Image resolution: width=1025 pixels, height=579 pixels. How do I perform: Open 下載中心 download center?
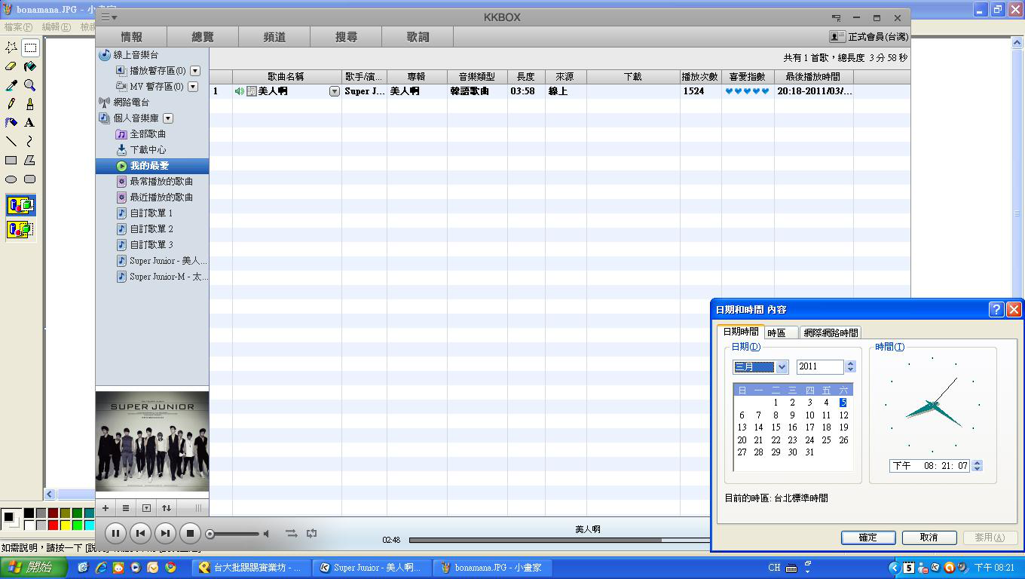click(147, 150)
